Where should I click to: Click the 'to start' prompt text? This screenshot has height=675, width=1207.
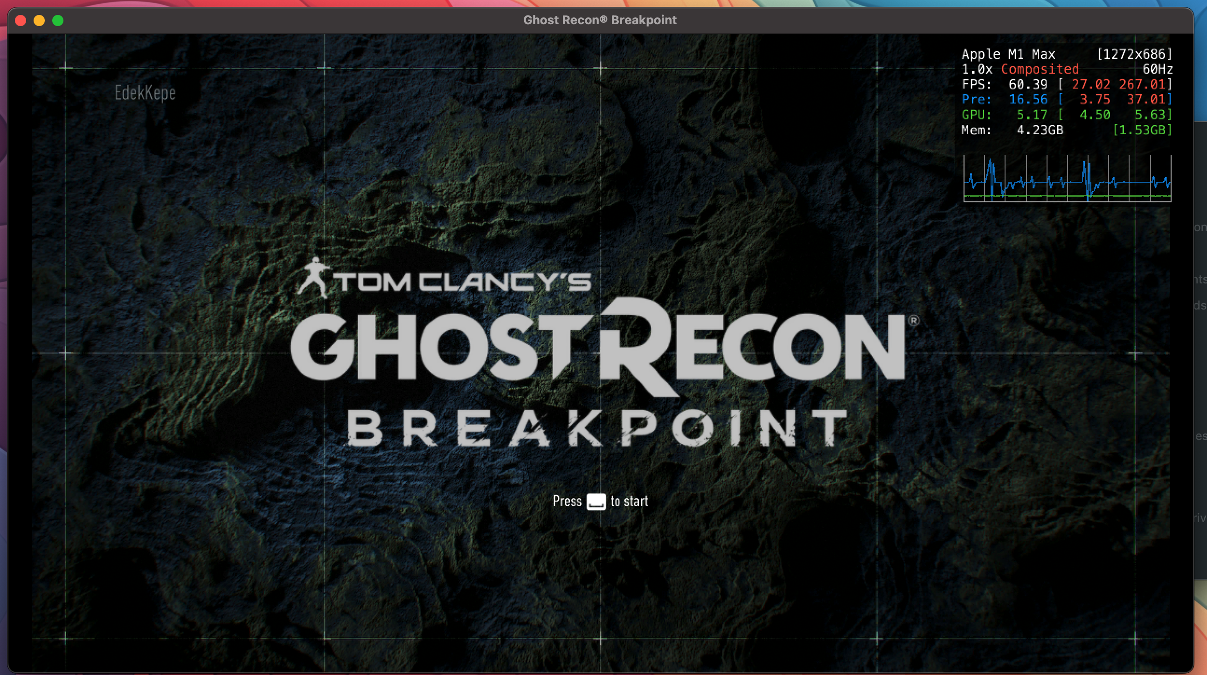pos(629,501)
